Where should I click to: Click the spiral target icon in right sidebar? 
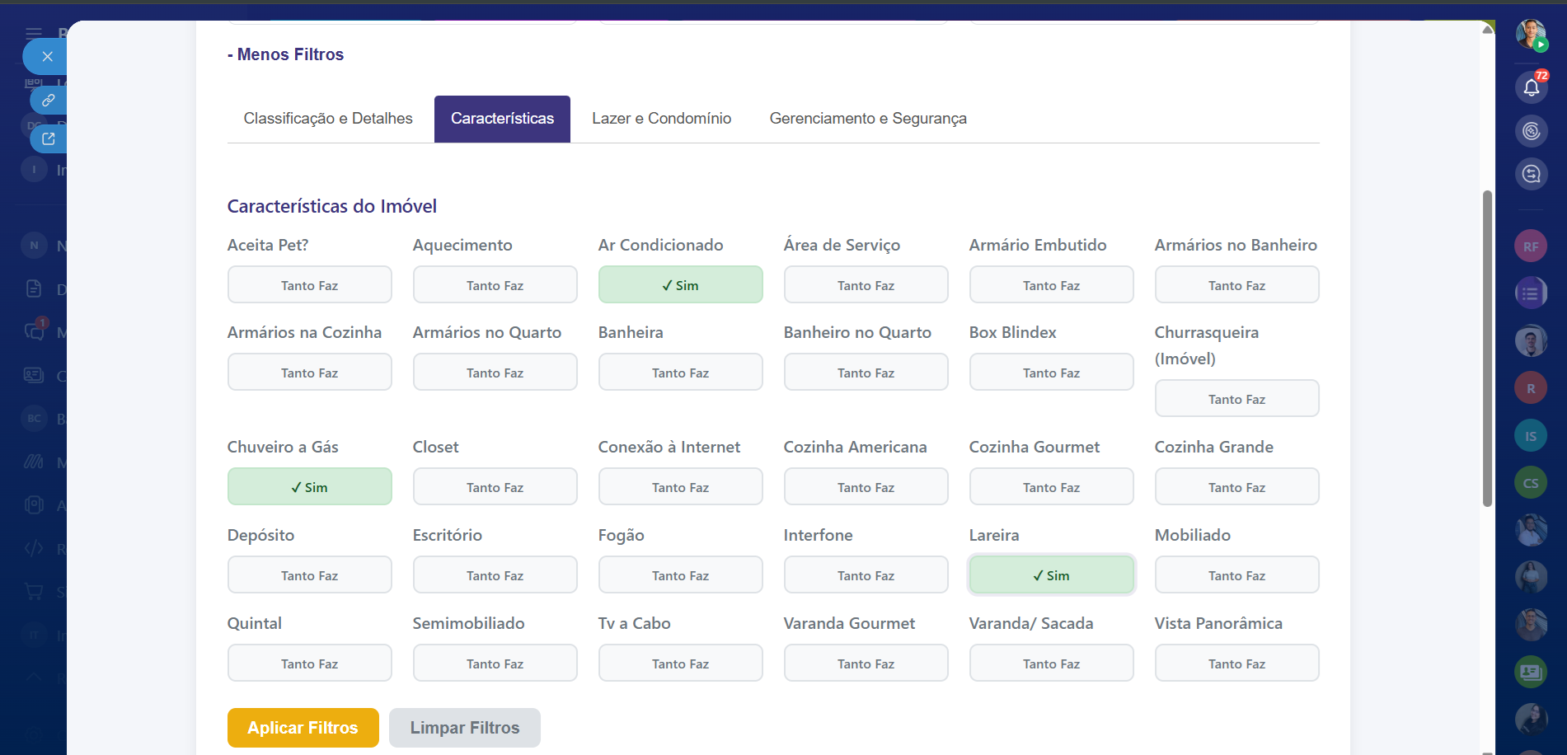click(1532, 130)
